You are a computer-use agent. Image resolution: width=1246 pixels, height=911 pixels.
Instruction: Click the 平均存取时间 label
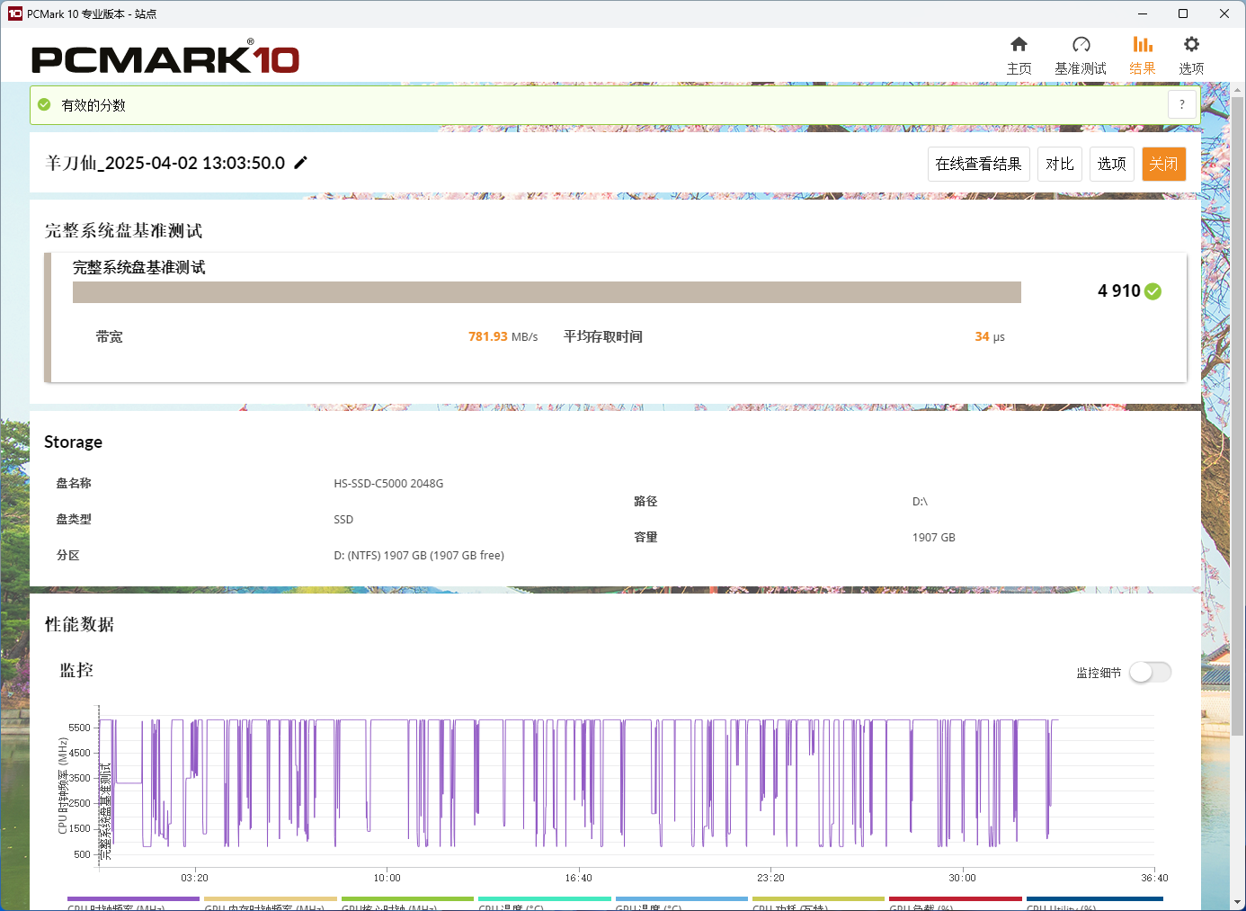pos(602,336)
